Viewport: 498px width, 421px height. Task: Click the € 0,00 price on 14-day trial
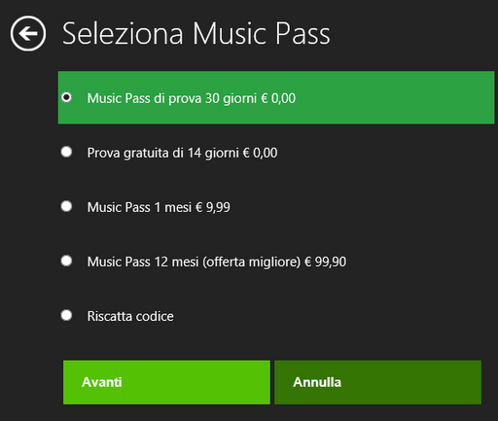[260, 153]
